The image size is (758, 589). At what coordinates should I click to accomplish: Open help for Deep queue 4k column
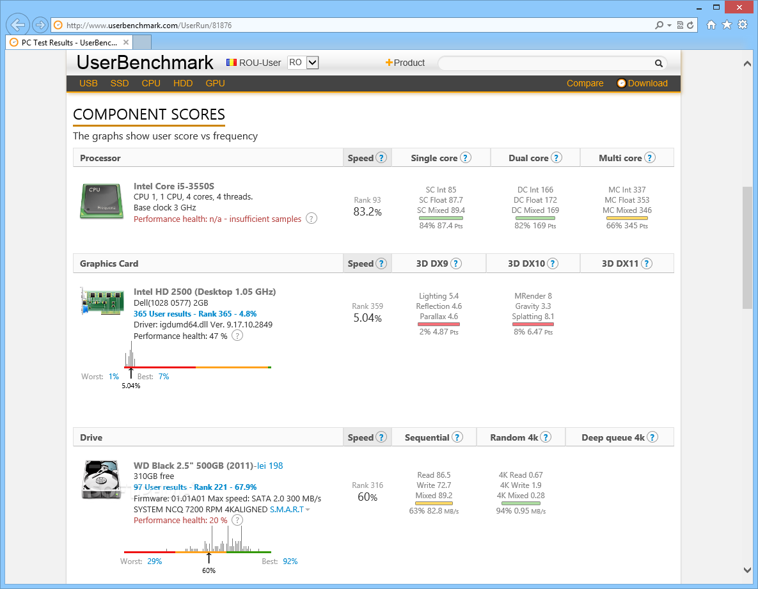pos(652,437)
